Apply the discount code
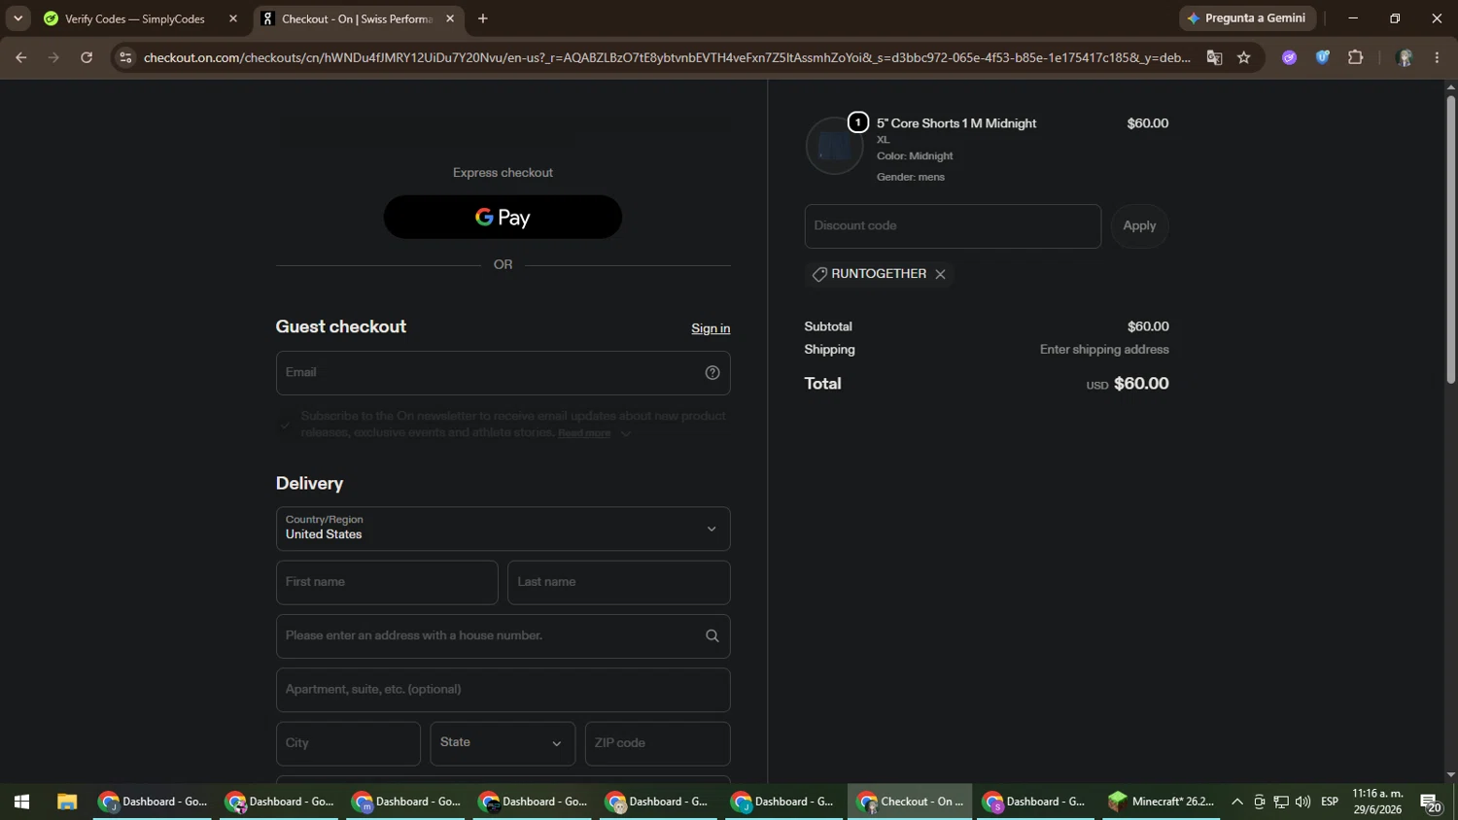Viewport: 1458px width, 820px height. [x=1139, y=226]
